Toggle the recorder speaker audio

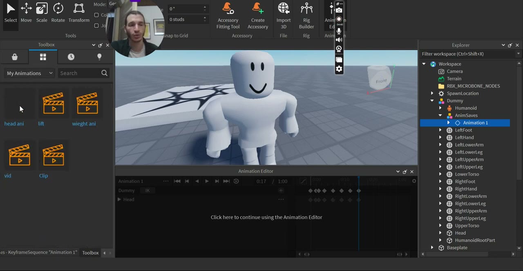tap(339, 40)
